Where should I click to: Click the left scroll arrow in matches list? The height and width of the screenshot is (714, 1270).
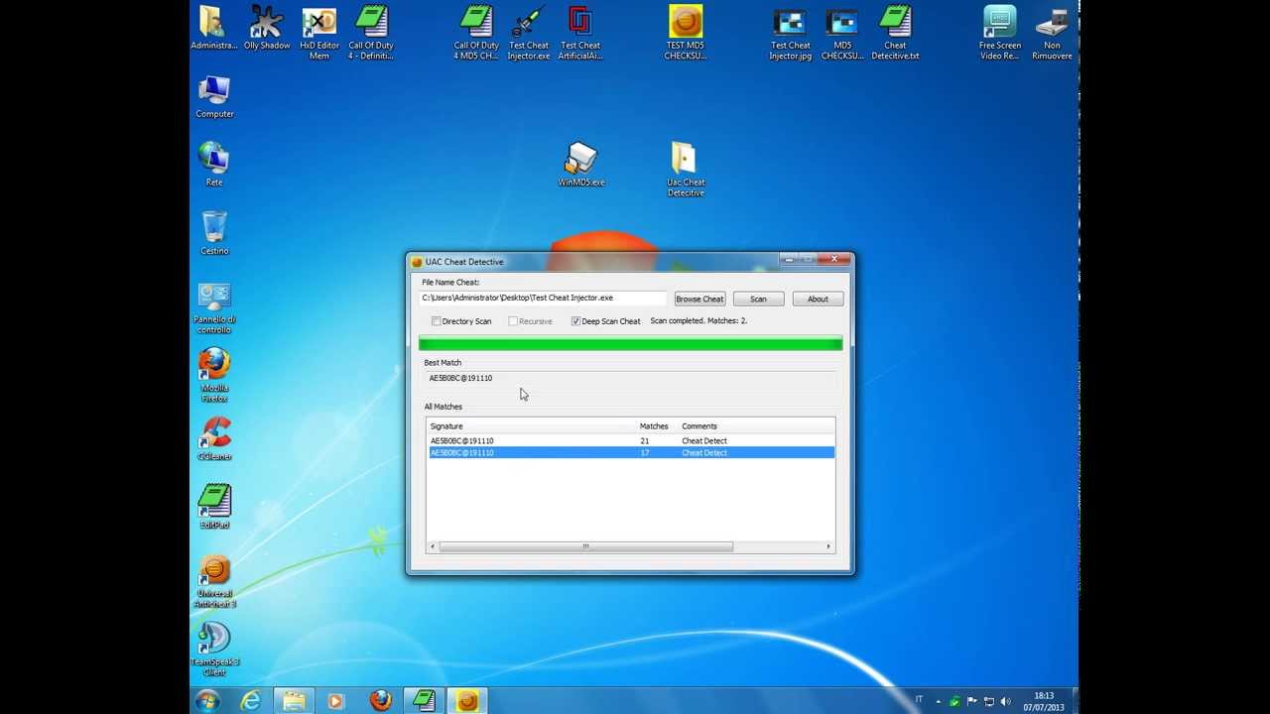pyautogui.click(x=433, y=546)
